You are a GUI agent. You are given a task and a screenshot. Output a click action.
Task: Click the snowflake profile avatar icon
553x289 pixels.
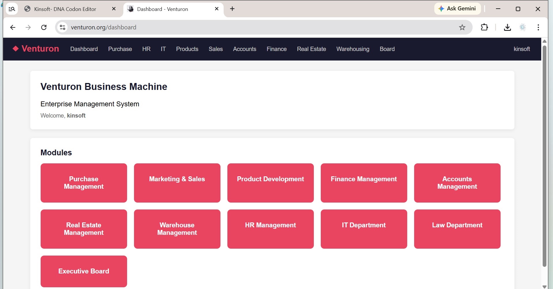[x=523, y=27]
